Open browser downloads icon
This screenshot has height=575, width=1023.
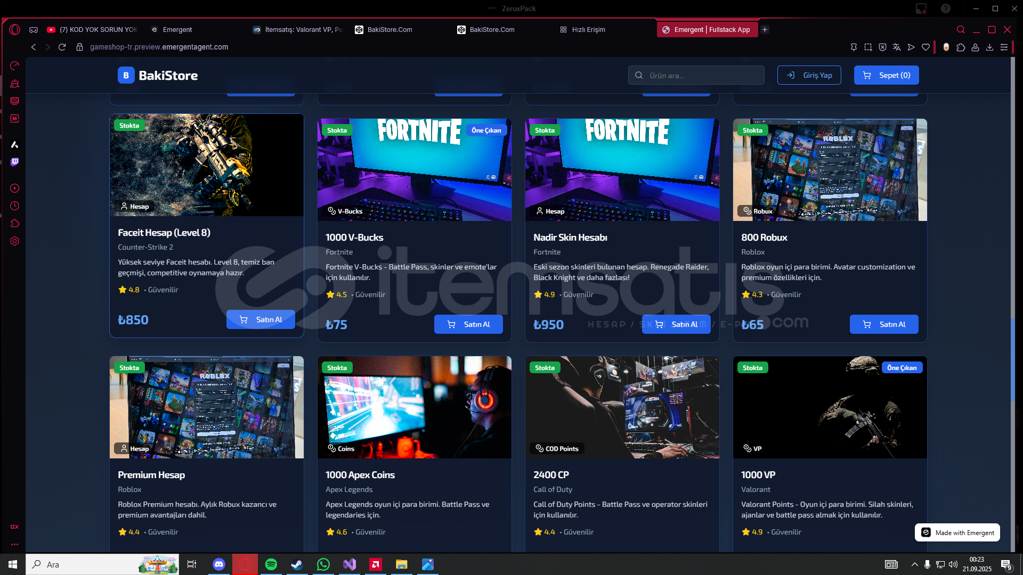[989, 47]
